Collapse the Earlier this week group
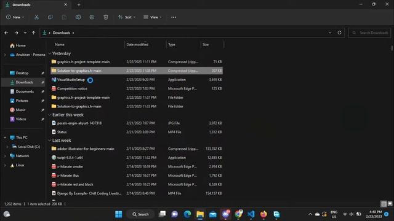Image resolution: width=394 pixels, height=221 pixels. pos(50,115)
